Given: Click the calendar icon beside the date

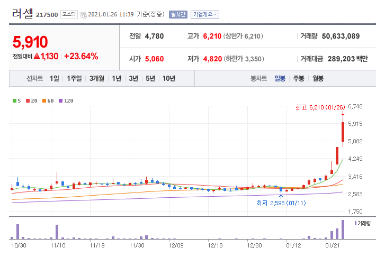Looking at the screenshot, I should click(x=84, y=15).
